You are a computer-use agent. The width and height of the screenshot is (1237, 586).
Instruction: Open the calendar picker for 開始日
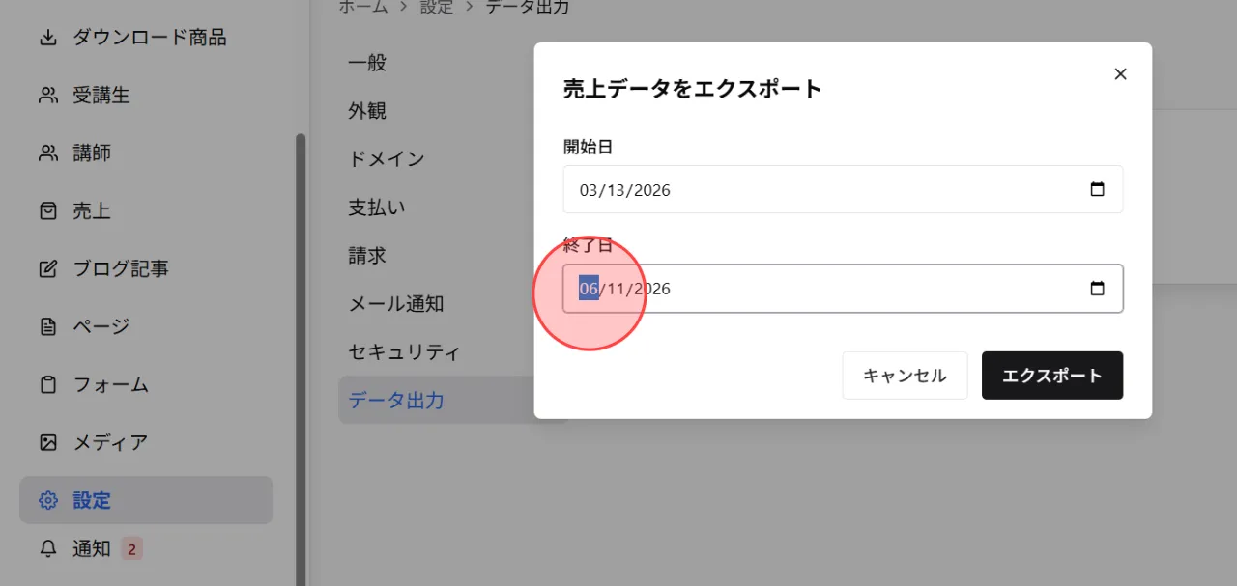1097,190
